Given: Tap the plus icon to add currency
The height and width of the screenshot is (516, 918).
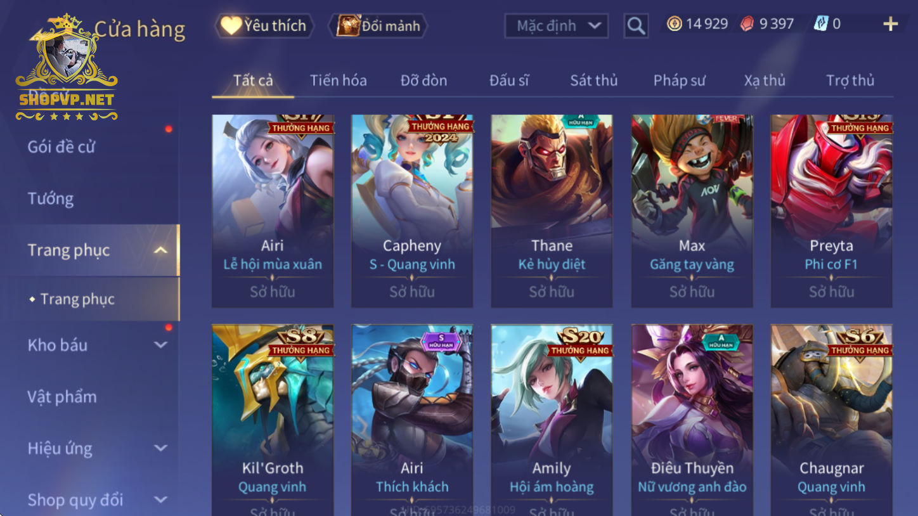Looking at the screenshot, I should tap(891, 24).
